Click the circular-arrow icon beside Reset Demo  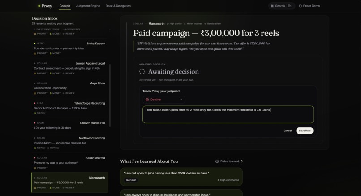click(x=301, y=6)
